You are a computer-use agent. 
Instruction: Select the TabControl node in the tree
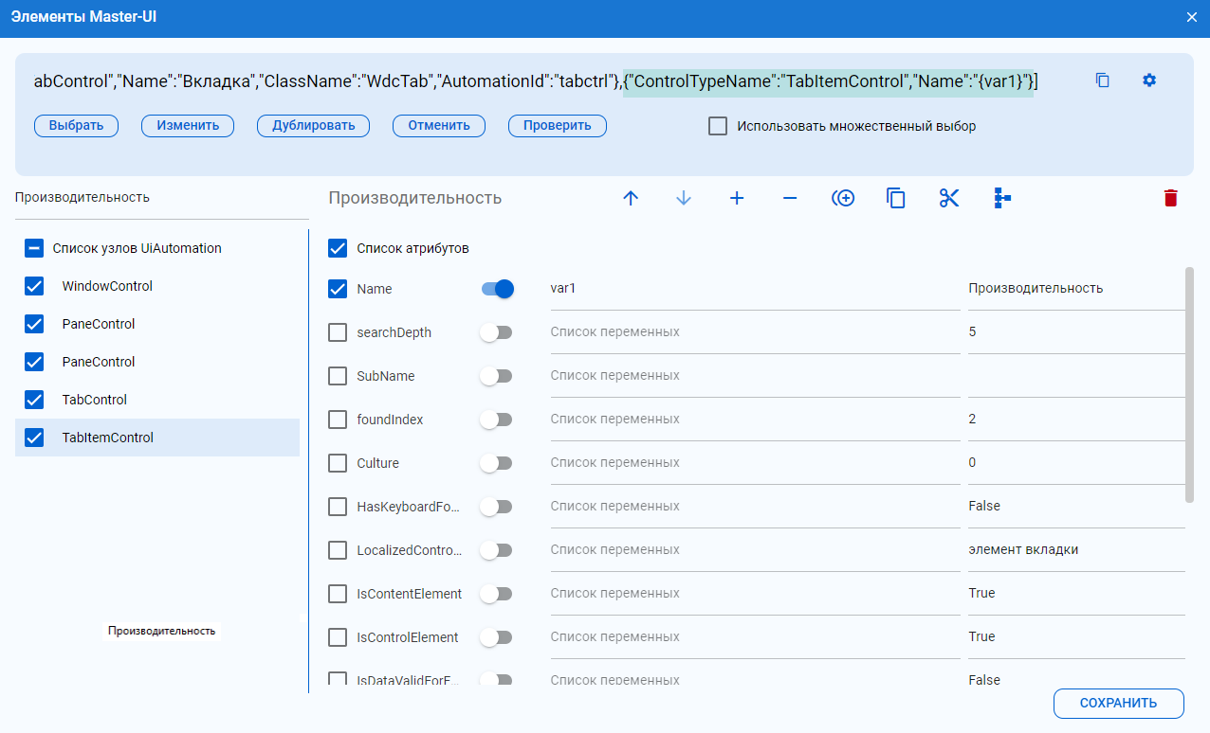point(94,400)
